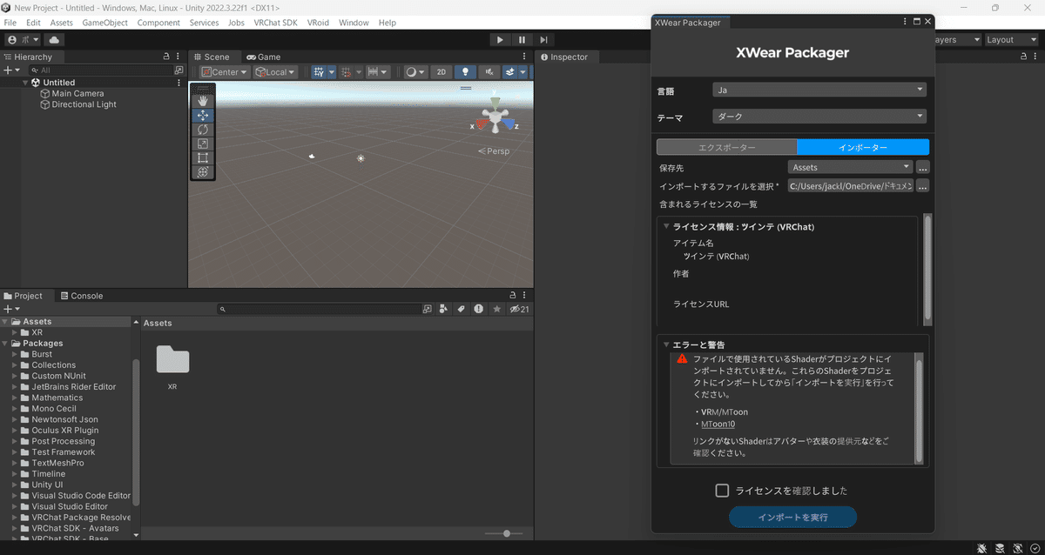Select Directional Light in Hierarchy
This screenshot has height=555, width=1045.
point(84,104)
